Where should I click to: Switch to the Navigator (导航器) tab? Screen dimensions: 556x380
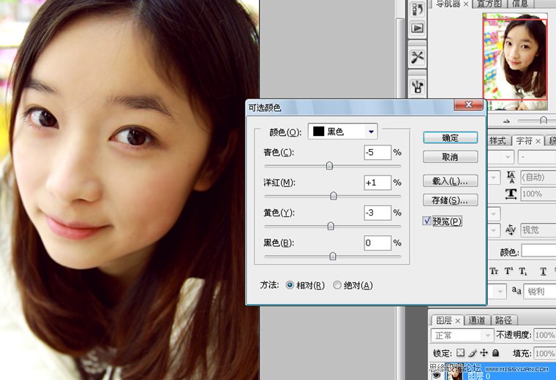[448, 4]
